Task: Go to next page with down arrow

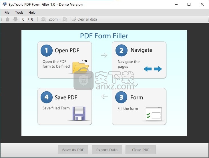Action: coord(15,19)
